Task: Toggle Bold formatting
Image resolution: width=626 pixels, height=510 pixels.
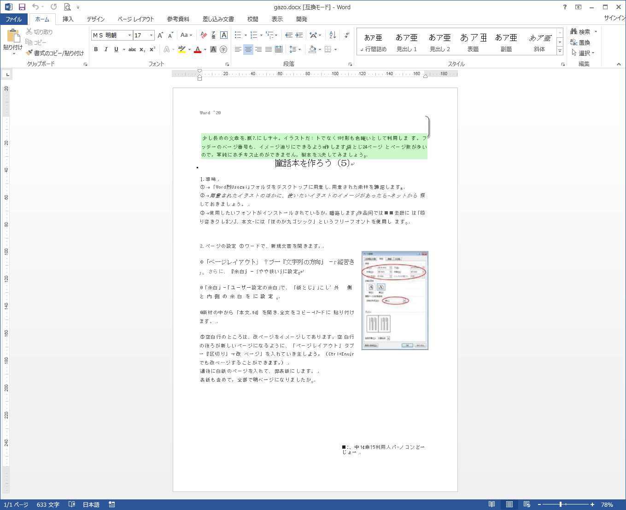Action: click(96, 49)
